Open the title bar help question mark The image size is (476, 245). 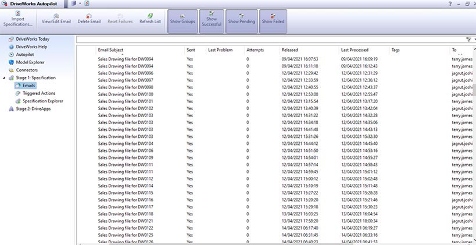coord(450,3)
